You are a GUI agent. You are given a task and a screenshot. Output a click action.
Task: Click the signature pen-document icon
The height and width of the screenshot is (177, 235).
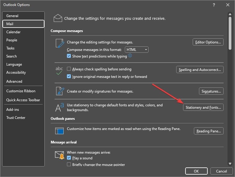60,91
